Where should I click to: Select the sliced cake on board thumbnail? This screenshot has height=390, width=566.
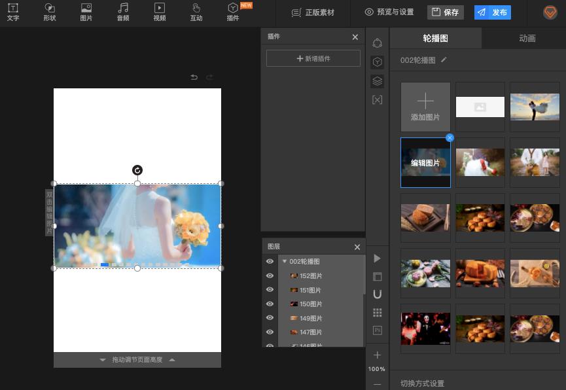480,274
